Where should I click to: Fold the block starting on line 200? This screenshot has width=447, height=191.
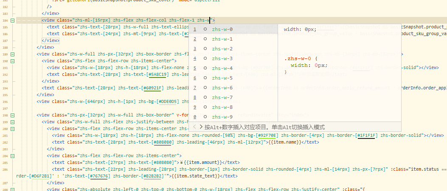[x=12, y=129]
